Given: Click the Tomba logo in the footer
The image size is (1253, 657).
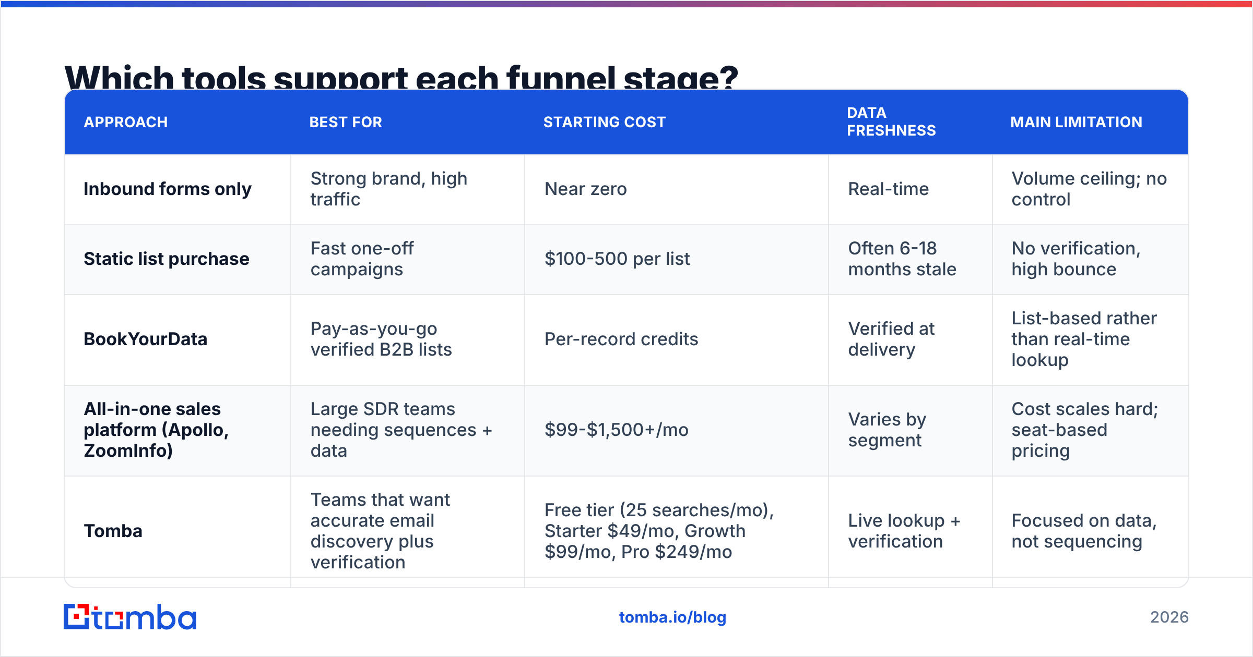Looking at the screenshot, I should click(130, 617).
